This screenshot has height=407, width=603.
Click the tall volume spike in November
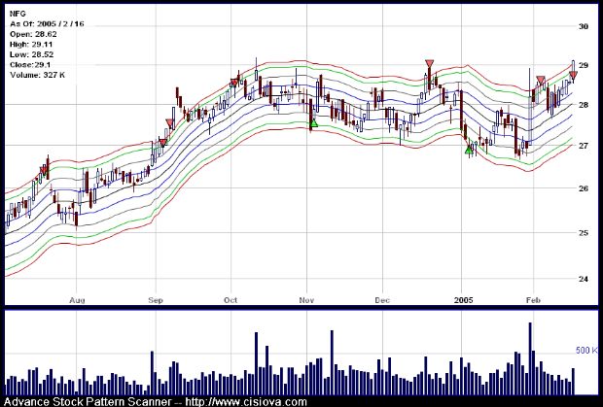coord(332,362)
